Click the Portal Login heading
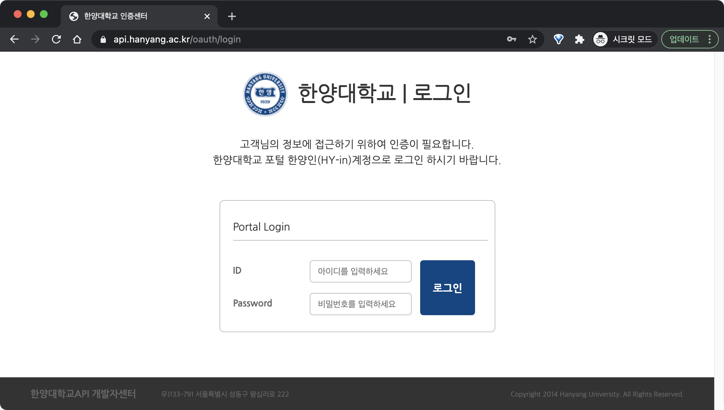This screenshot has width=724, height=410. (261, 227)
